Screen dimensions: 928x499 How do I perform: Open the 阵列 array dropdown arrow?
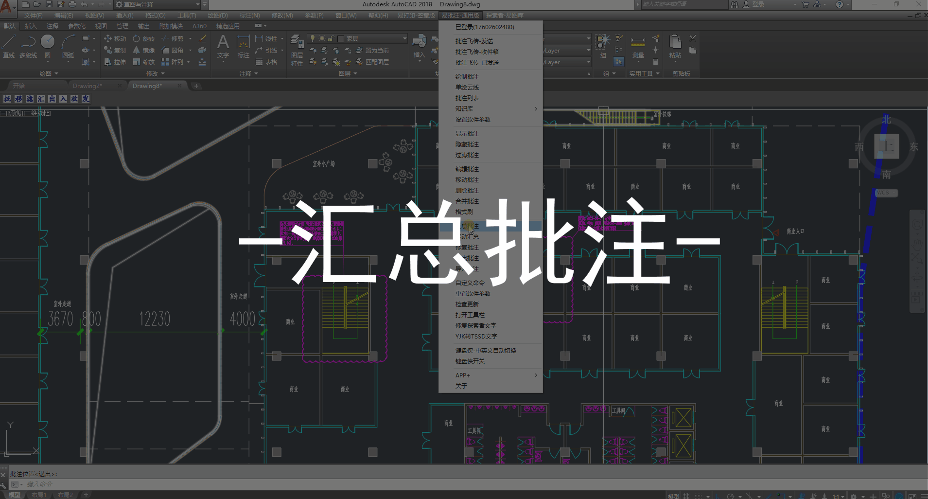tap(189, 62)
